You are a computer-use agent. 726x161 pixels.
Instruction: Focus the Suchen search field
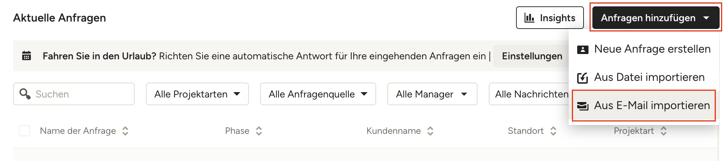pos(83,94)
